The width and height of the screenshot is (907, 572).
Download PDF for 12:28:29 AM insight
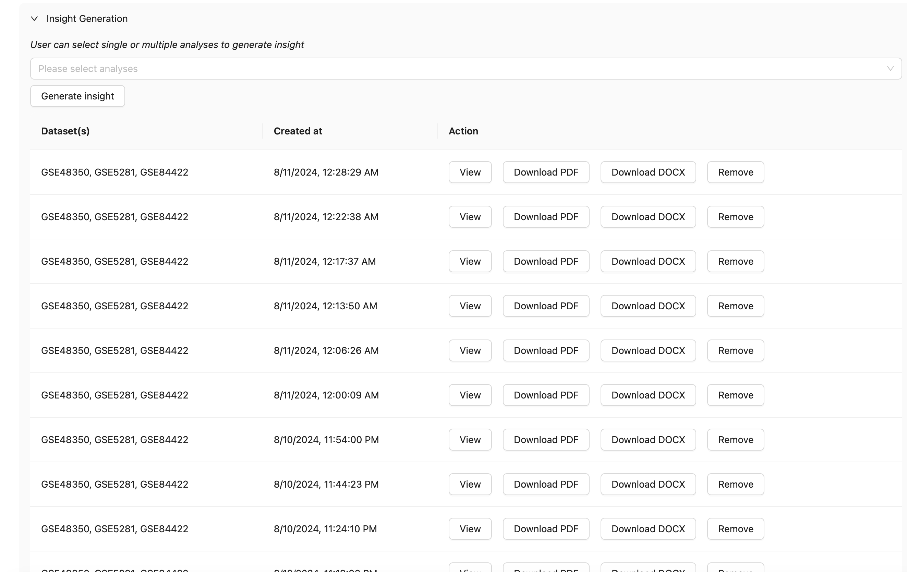(545, 172)
